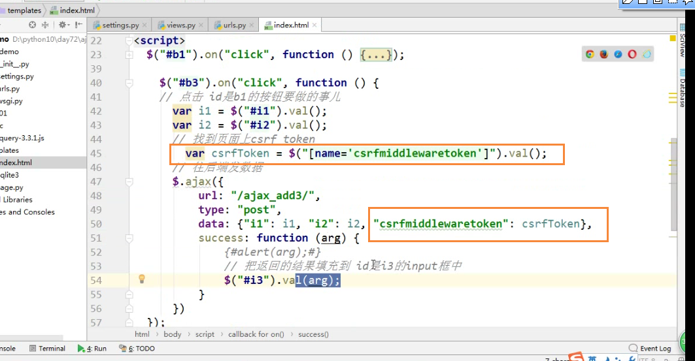Open the 4: Run tool window
The image size is (695, 361).
tap(92, 349)
